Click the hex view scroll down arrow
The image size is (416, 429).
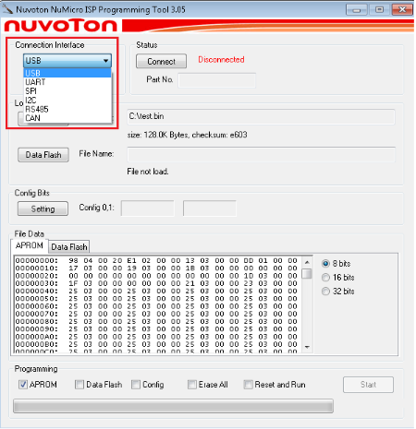[307, 347]
